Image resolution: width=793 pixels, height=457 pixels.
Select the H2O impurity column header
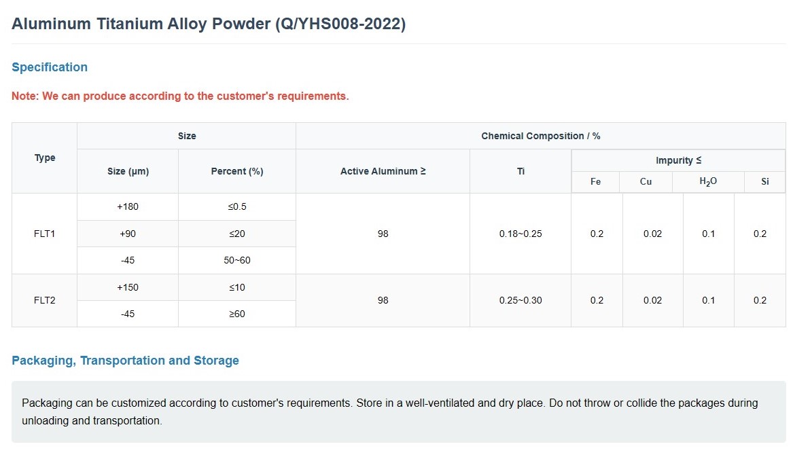[x=708, y=182]
